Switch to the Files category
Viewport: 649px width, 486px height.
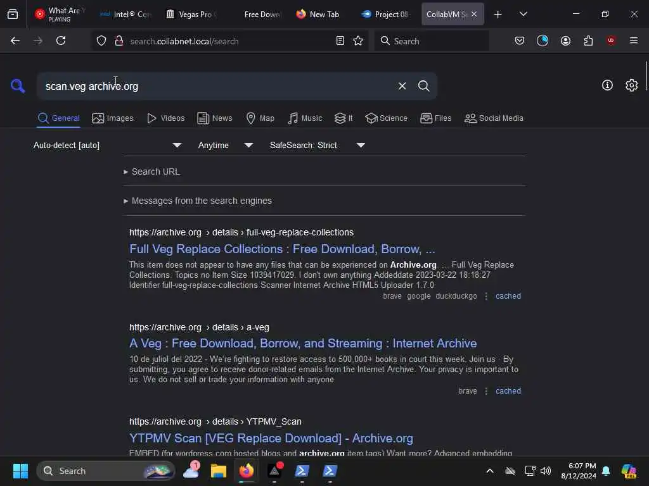[x=435, y=118]
